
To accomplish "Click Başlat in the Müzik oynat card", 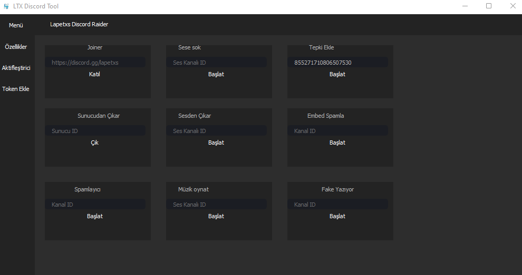I will [216, 216].
